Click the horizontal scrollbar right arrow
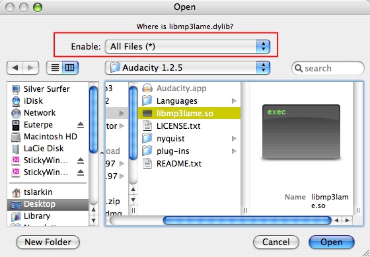 point(348,221)
